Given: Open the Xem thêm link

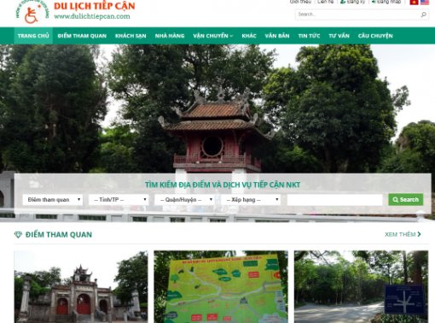Looking at the screenshot, I should click(x=403, y=234).
